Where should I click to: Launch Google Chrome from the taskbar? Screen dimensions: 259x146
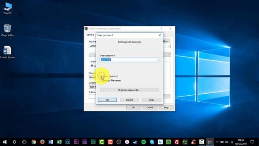pos(34,142)
